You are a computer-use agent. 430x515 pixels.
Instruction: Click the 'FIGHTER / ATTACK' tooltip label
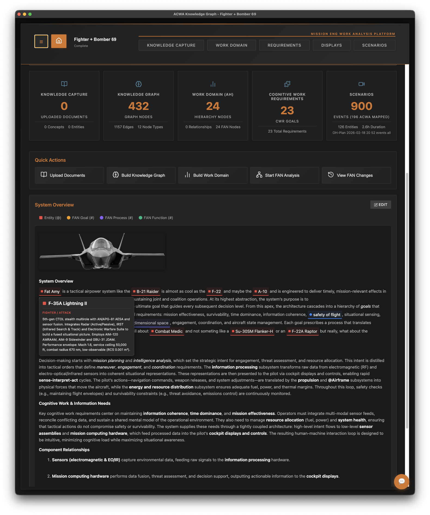pyautogui.click(x=57, y=313)
